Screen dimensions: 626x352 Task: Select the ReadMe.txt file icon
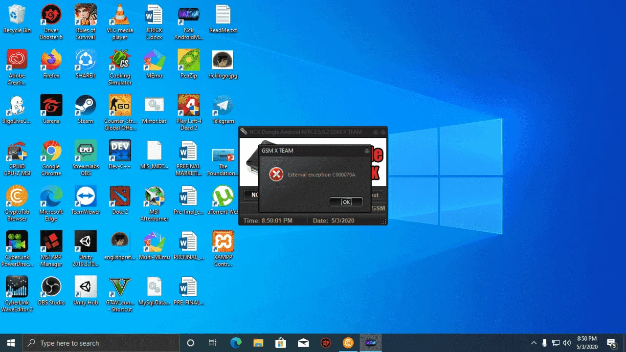click(x=223, y=20)
